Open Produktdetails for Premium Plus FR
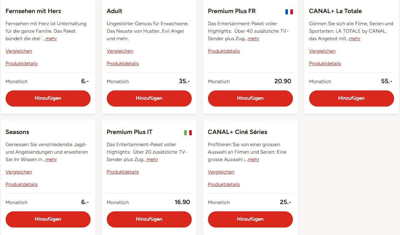This screenshot has width=400, height=235. pos(224,51)
